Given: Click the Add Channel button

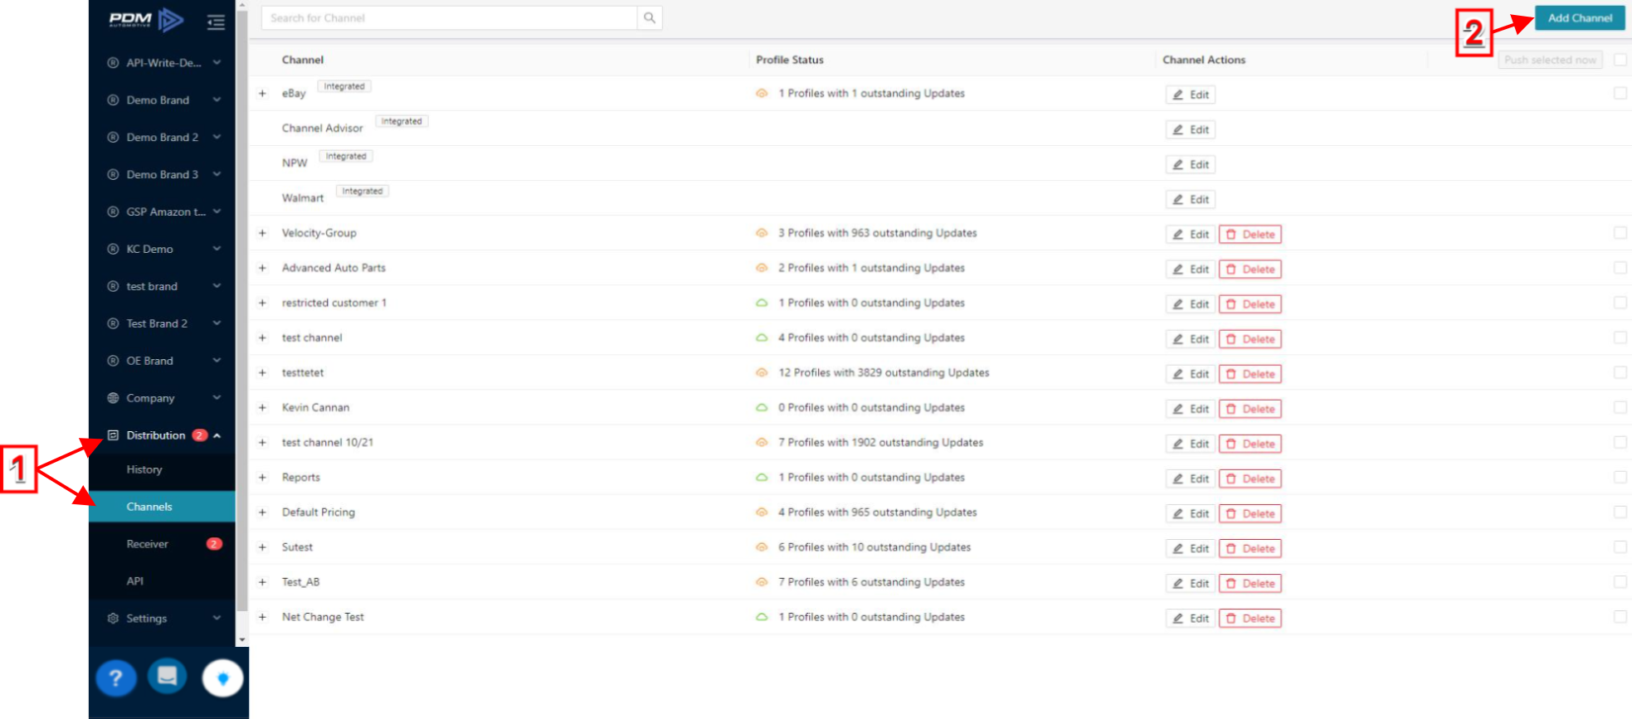Looking at the screenshot, I should pyautogui.click(x=1580, y=18).
